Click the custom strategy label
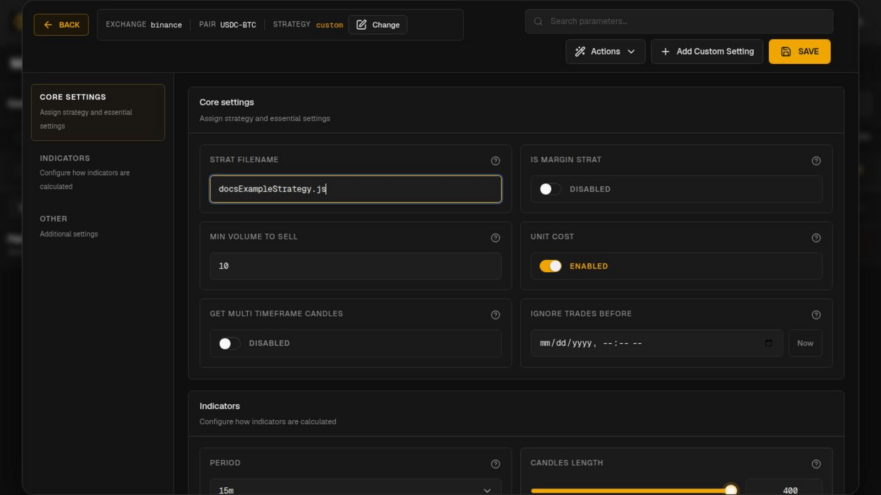The image size is (881, 495). (x=329, y=25)
